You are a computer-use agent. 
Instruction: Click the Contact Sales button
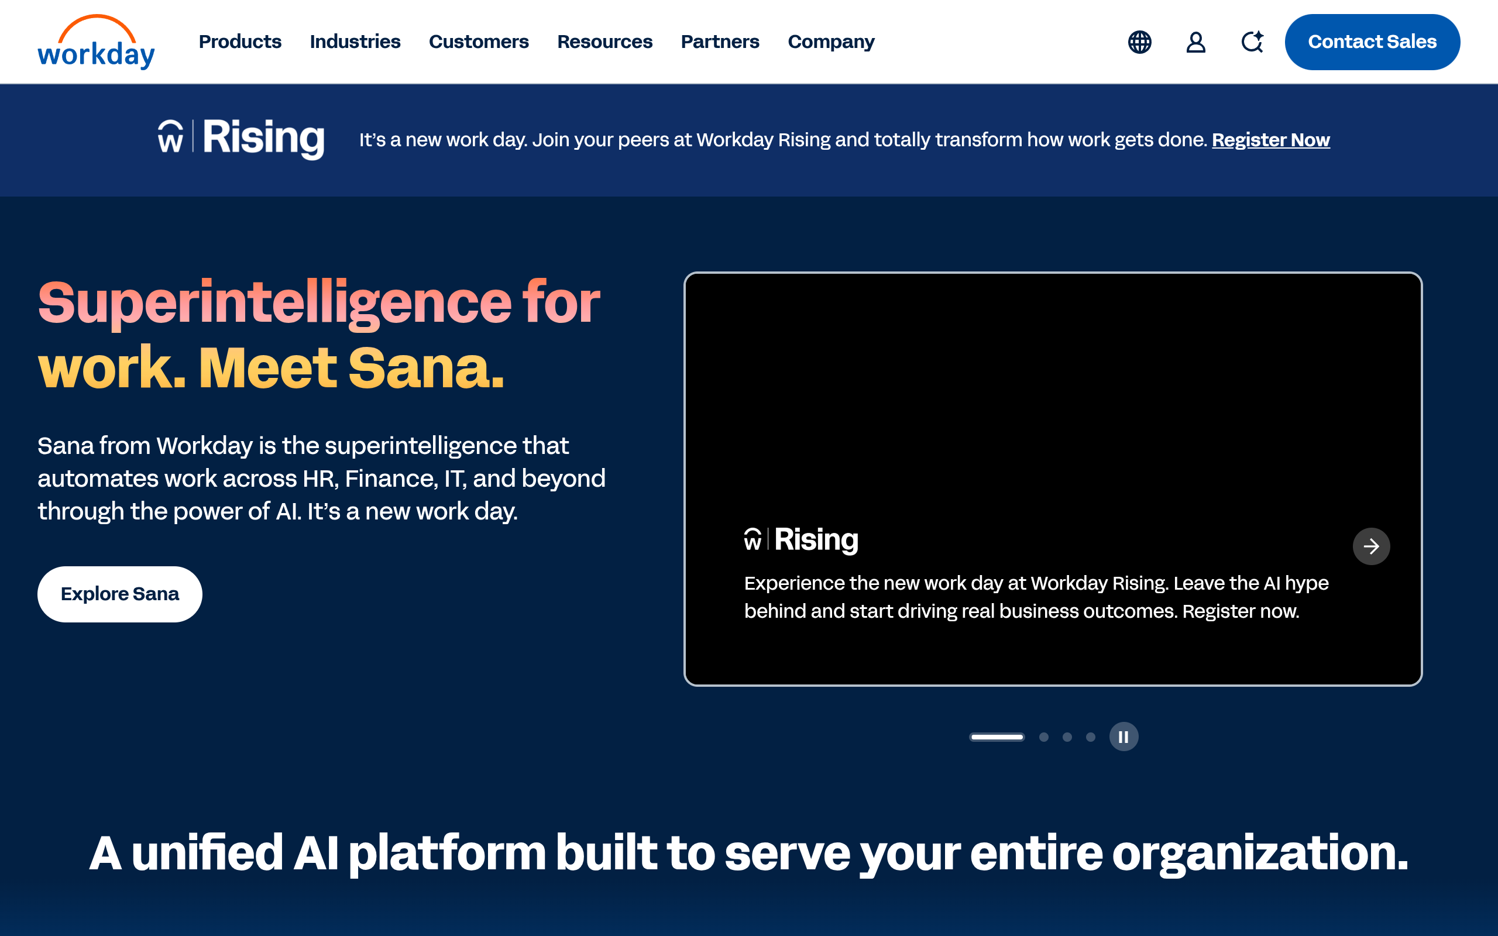pyautogui.click(x=1372, y=42)
